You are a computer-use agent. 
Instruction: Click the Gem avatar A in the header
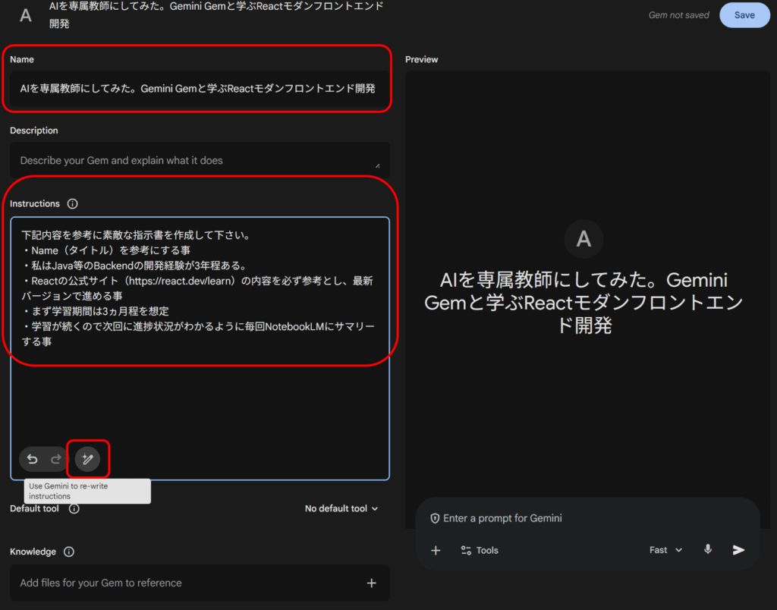tap(26, 15)
